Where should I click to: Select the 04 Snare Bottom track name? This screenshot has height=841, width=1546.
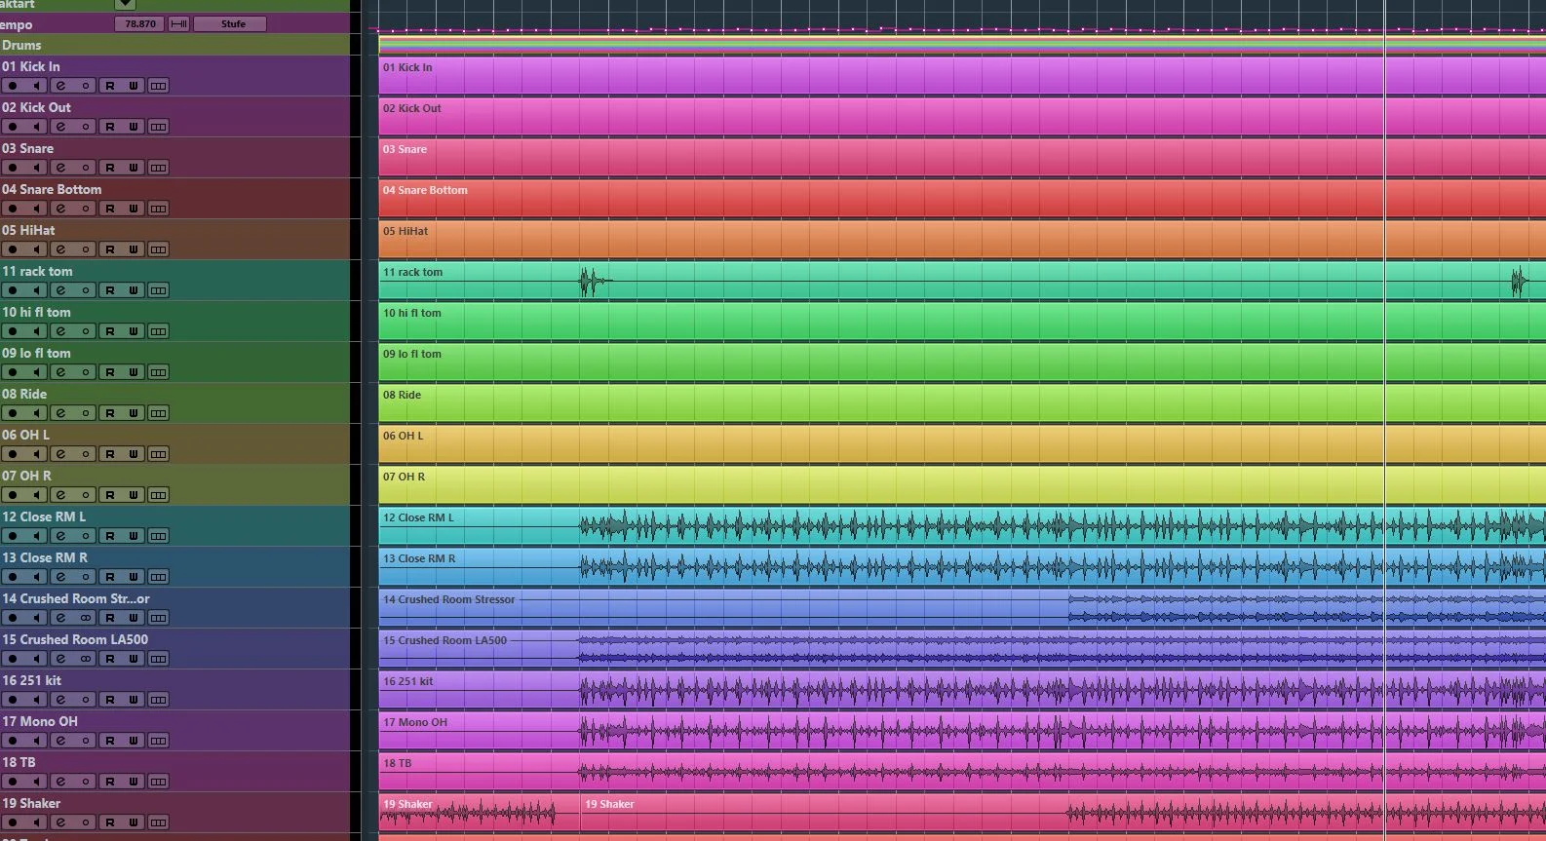(52, 189)
